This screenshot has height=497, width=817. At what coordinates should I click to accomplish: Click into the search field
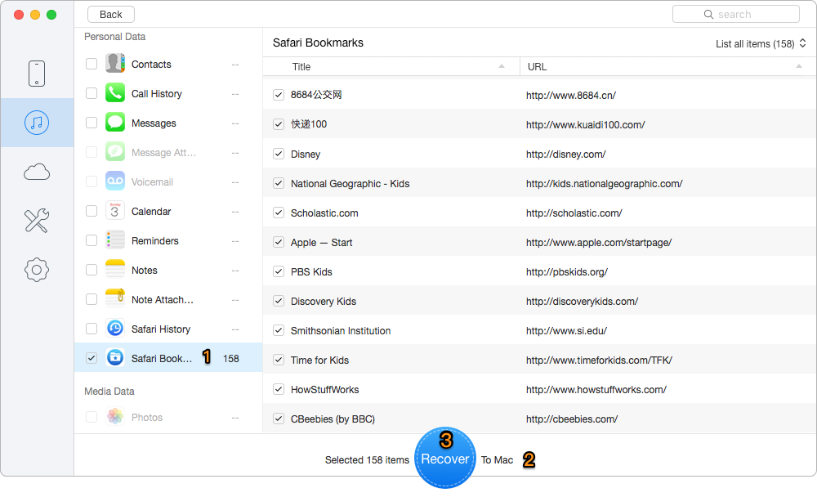(736, 15)
